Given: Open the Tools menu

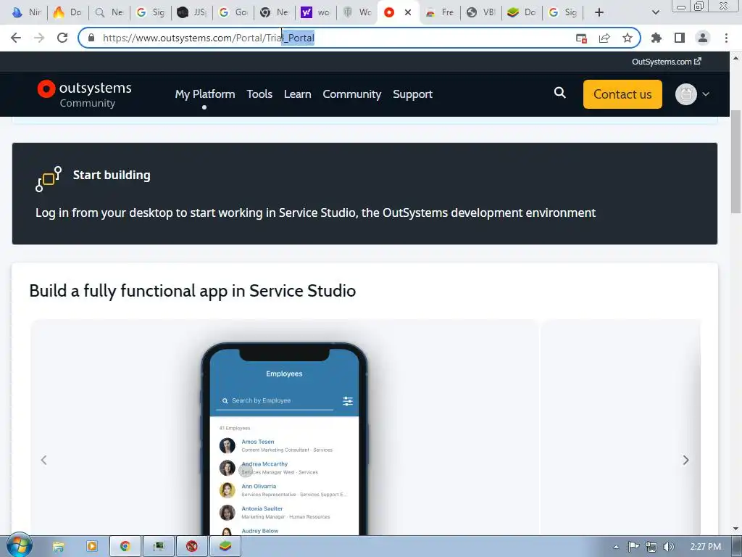Looking at the screenshot, I should tap(259, 94).
